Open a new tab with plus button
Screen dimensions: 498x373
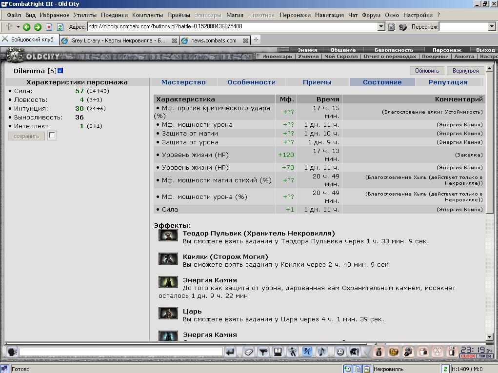point(256,39)
